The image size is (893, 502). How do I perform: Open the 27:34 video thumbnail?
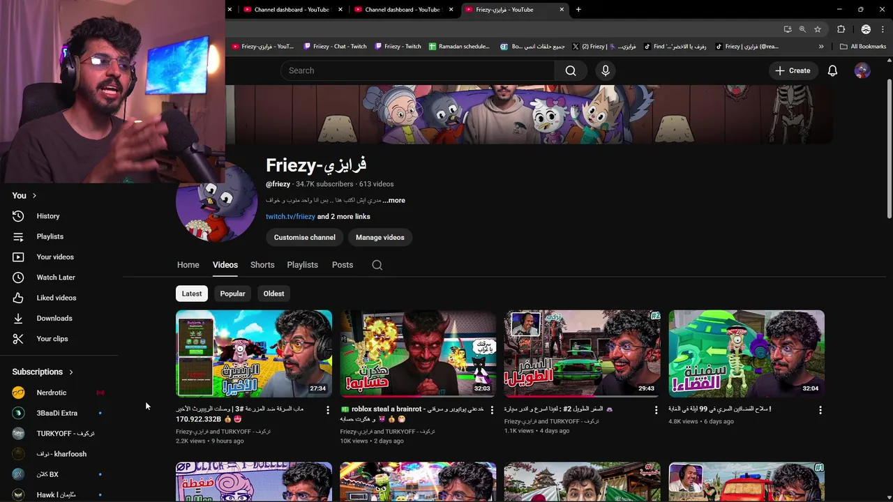click(x=254, y=353)
